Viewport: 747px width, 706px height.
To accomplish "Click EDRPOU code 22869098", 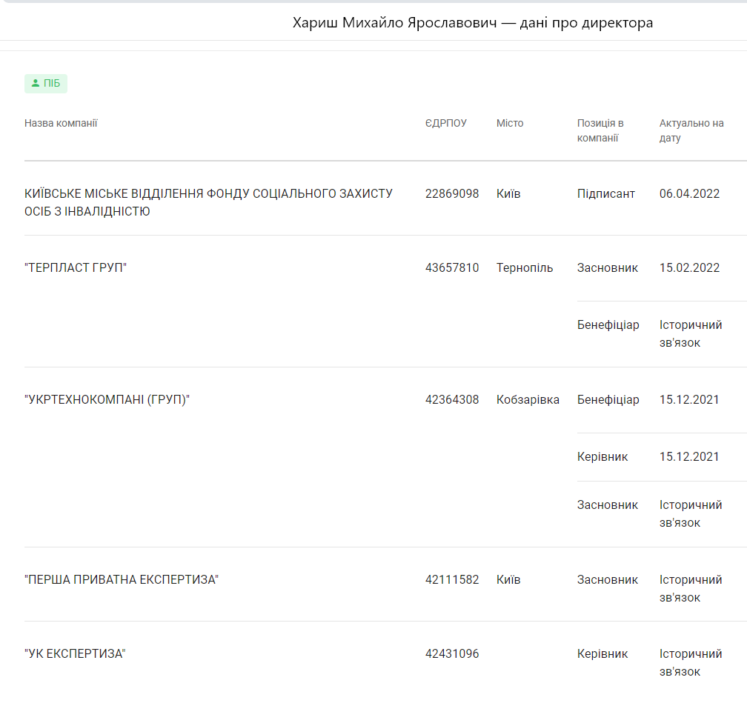I will click(x=452, y=194).
